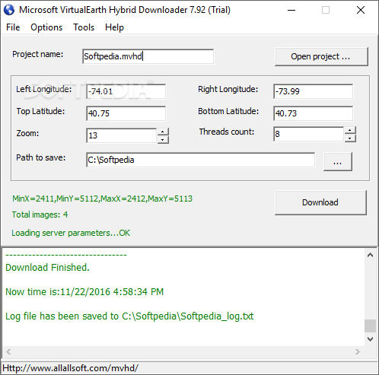Edit the Left Longitude field
This screenshot has width=379, height=375.
(126, 91)
